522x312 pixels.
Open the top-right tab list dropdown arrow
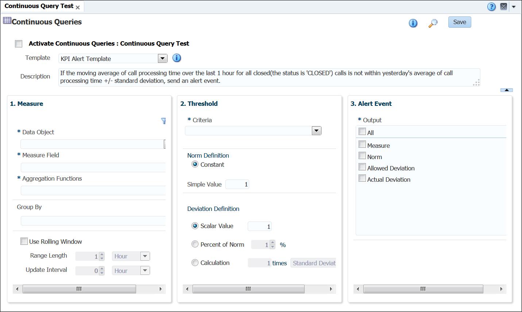pos(514,7)
